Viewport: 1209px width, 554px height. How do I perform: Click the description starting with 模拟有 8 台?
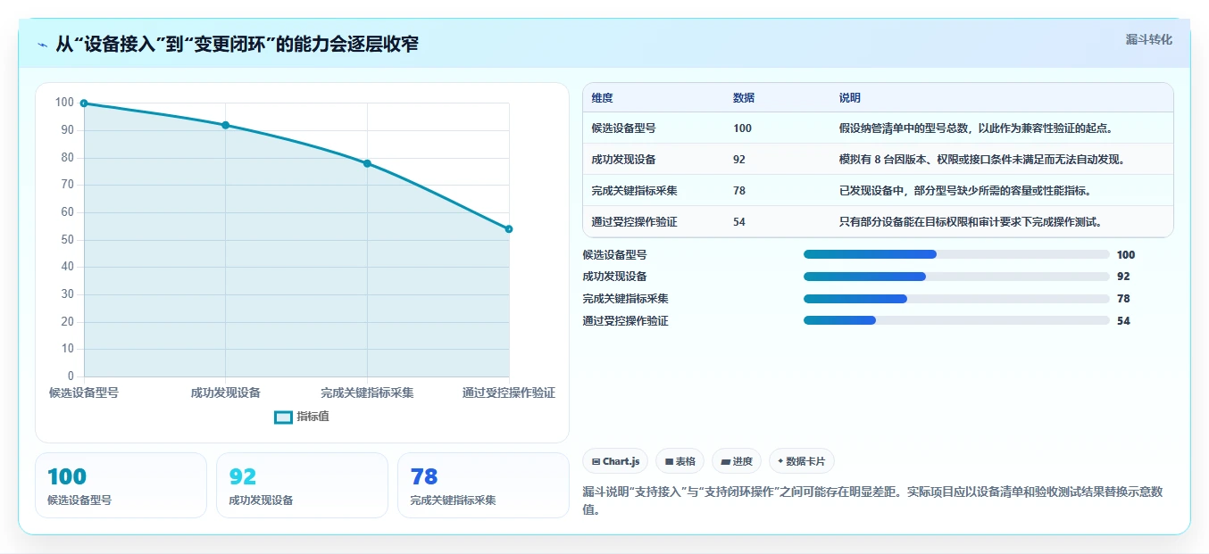click(x=981, y=159)
